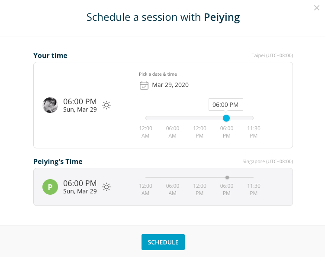This screenshot has height=257, width=325.
Task: Click the calendar icon beside the date
Action: click(144, 85)
